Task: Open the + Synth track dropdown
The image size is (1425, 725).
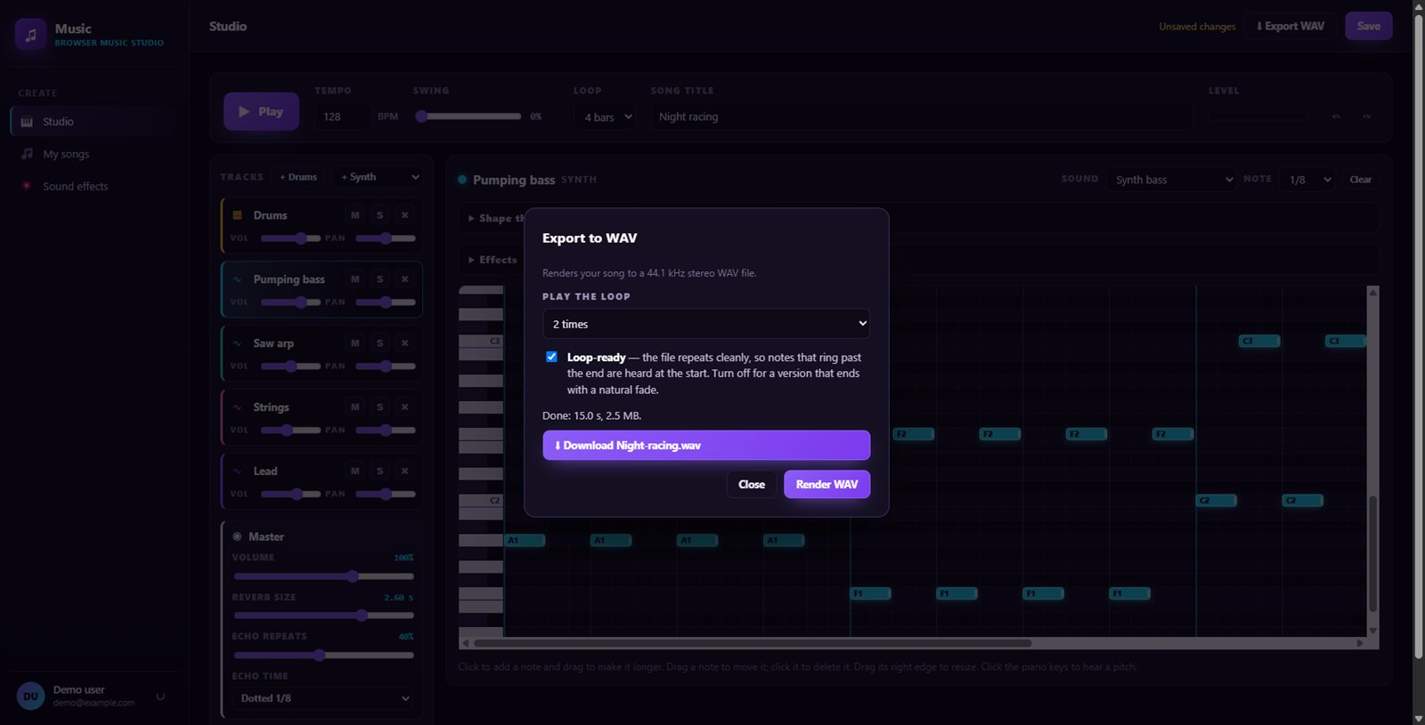Action: [378, 177]
